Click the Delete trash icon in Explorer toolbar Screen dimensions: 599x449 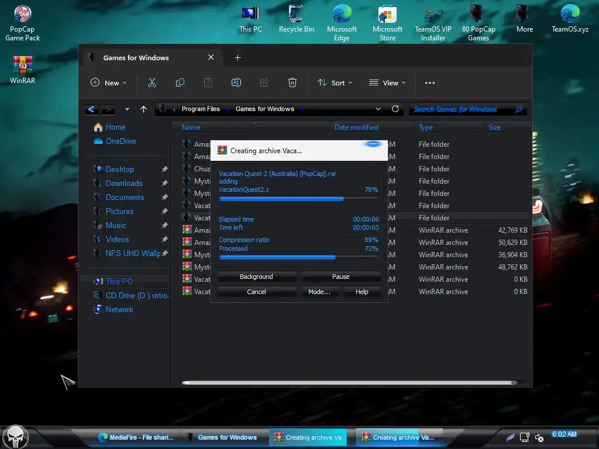[x=292, y=82]
